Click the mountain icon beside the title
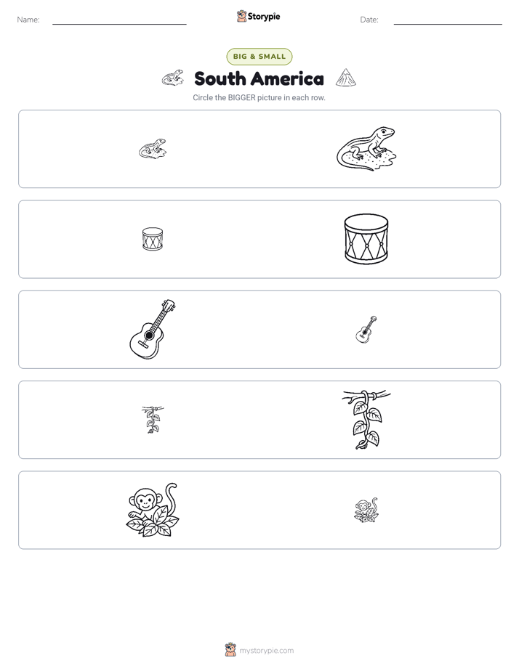 click(346, 78)
